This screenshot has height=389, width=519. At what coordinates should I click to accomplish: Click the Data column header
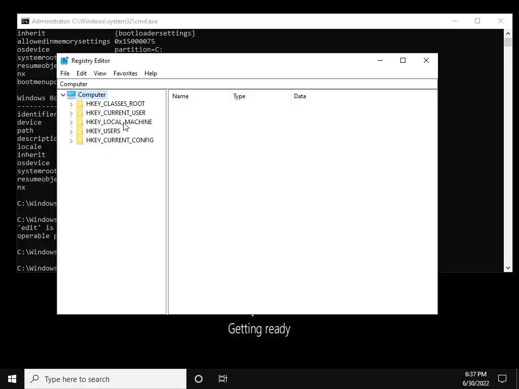pos(364,96)
